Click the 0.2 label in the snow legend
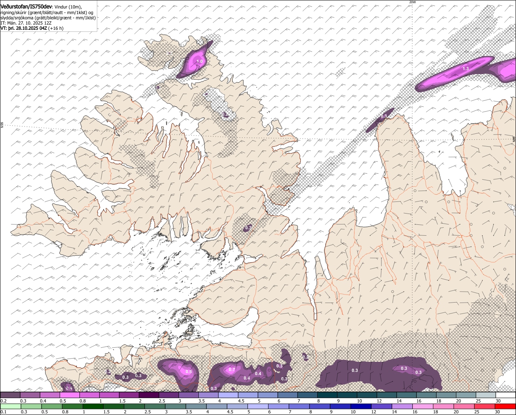Image resolution: width=516 pixels, height=415 pixels. pos(4,401)
